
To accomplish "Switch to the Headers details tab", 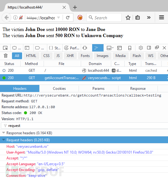I will point(20,89).
